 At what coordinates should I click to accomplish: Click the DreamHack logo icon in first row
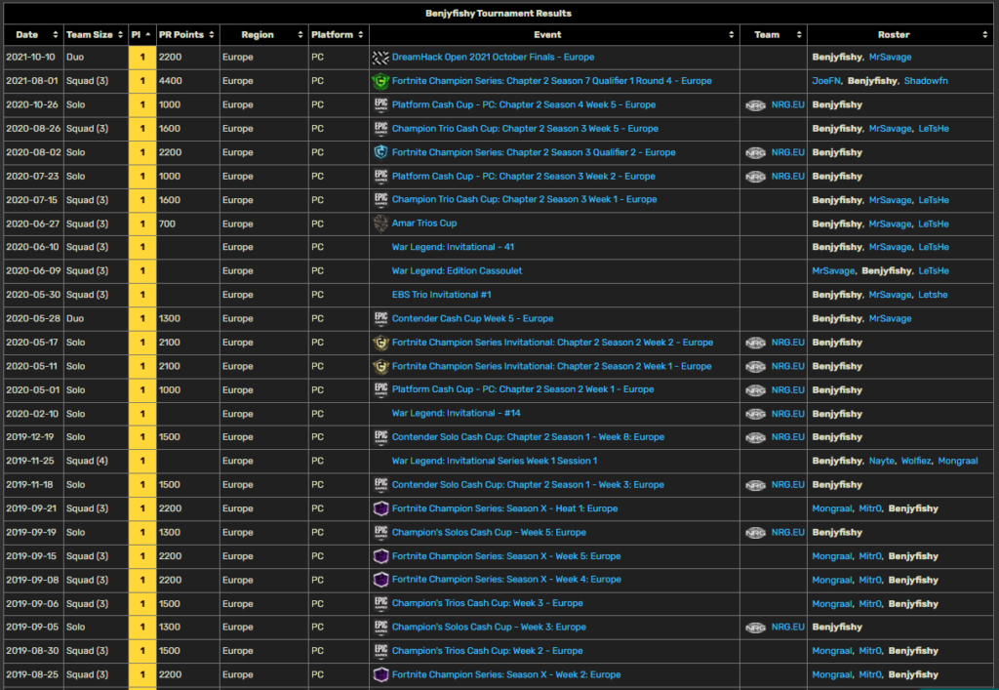380,58
